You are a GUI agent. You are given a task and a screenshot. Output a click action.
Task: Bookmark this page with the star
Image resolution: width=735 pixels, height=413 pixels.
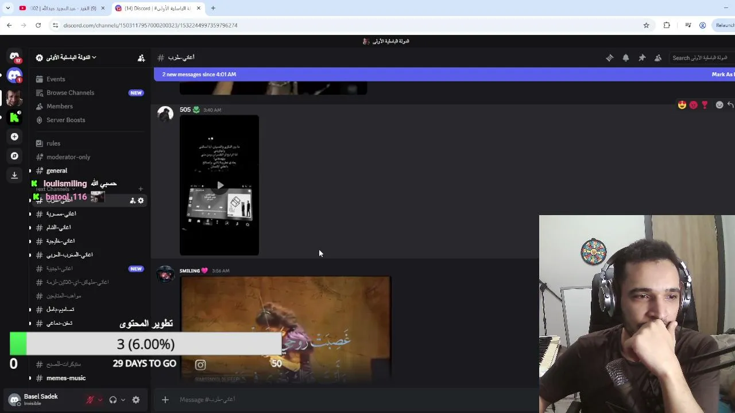646,25
